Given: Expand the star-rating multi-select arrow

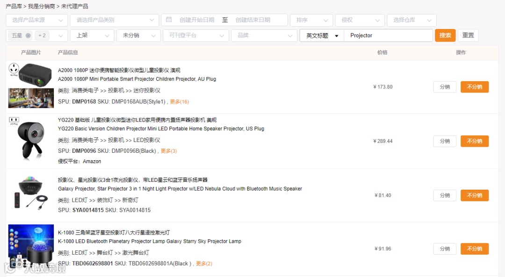Looking at the screenshot, I should pyautogui.click(x=60, y=36).
